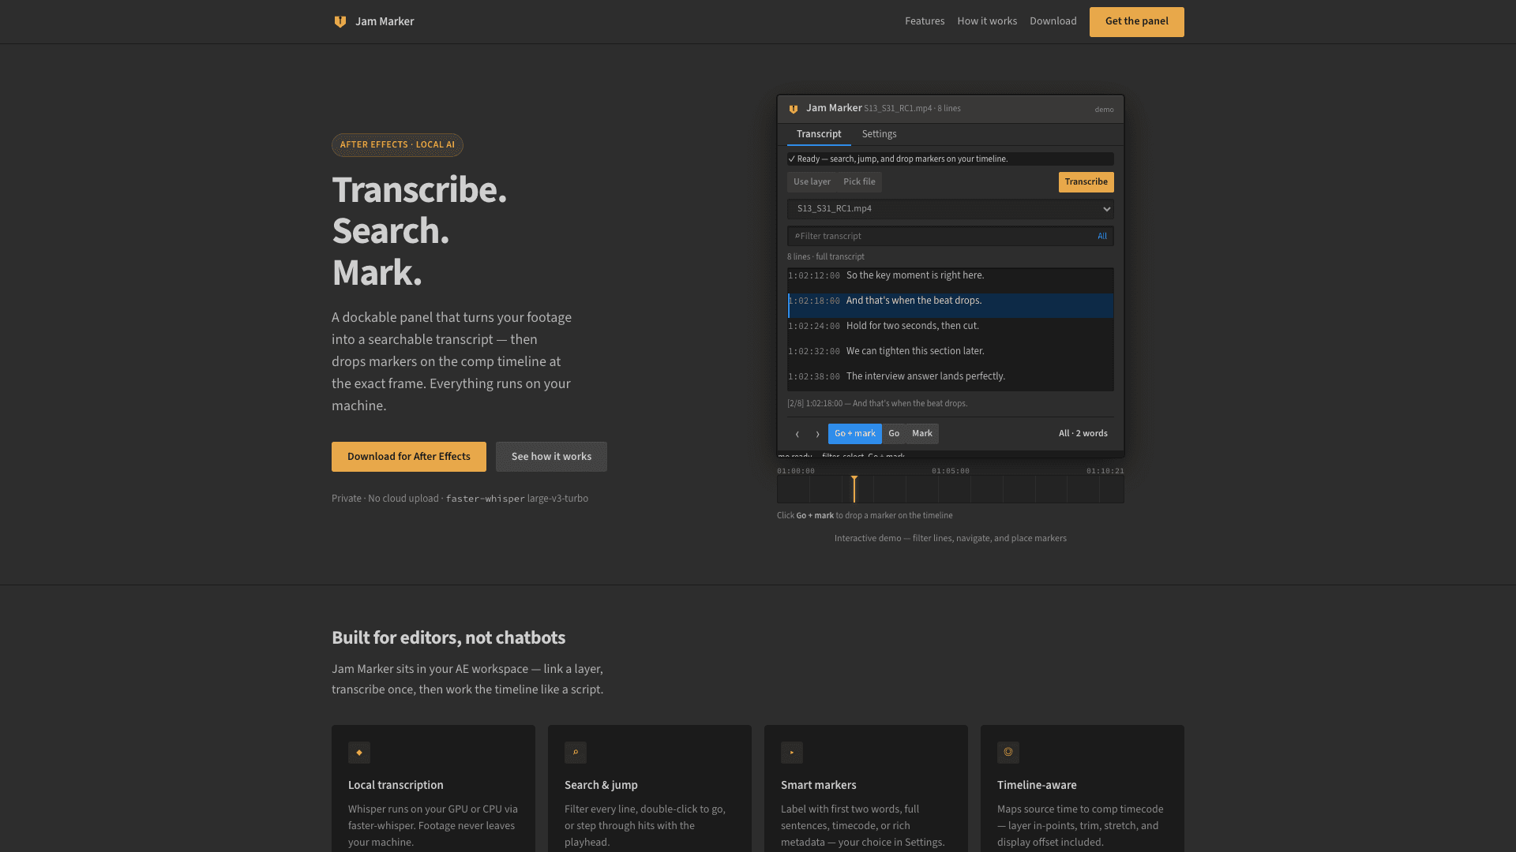This screenshot has width=1516, height=852.
Task: Click the Go button beside Go + mark
Action: pos(894,434)
